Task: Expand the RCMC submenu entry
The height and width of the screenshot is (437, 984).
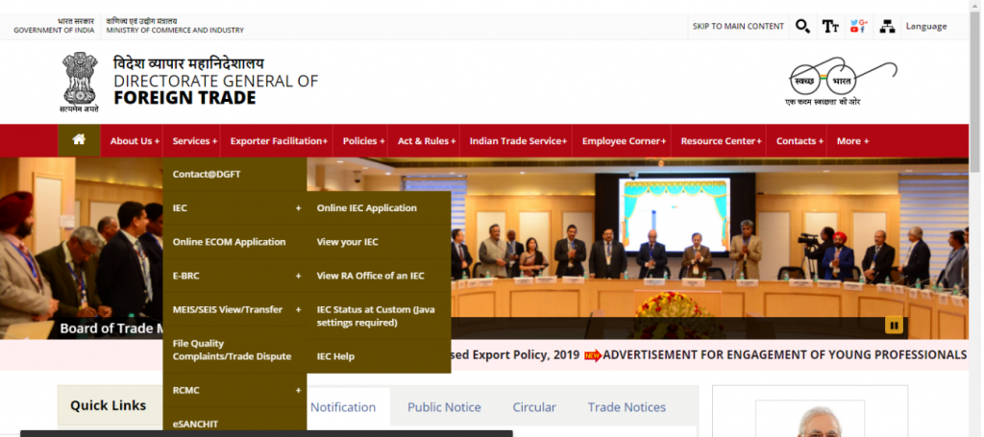Action: pyautogui.click(x=234, y=390)
